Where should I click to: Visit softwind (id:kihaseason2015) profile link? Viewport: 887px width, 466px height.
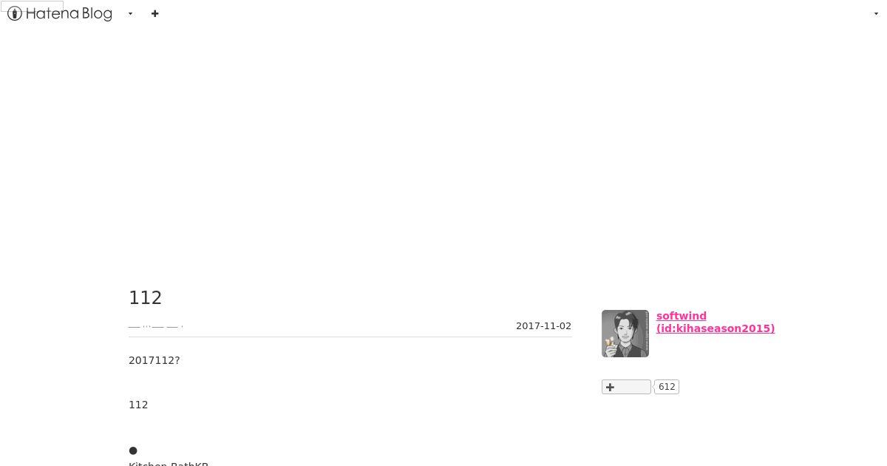715,322
